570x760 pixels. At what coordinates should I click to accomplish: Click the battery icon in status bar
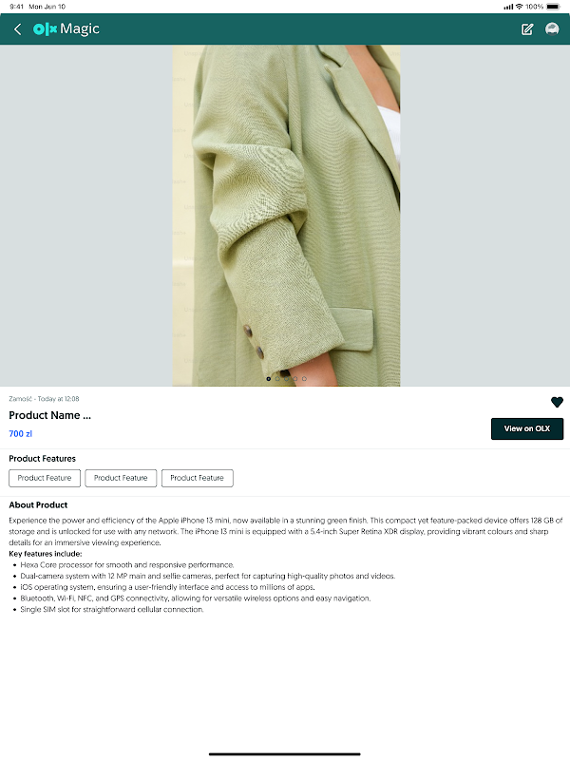pyautogui.click(x=553, y=7)
